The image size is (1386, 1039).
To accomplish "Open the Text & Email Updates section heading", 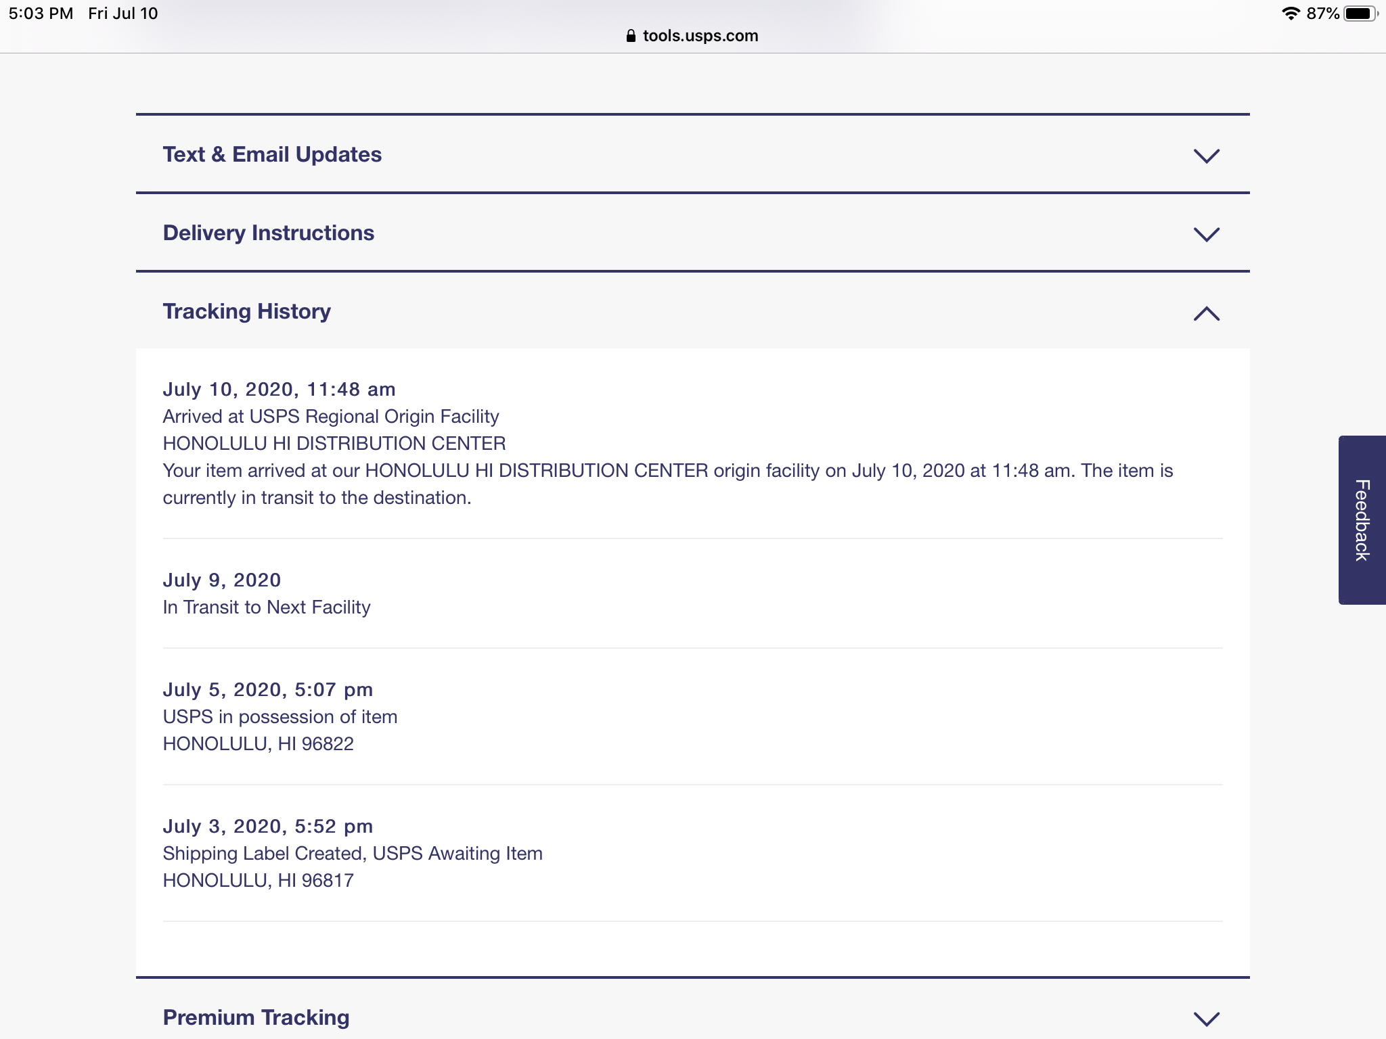I will tap(272, 155).
